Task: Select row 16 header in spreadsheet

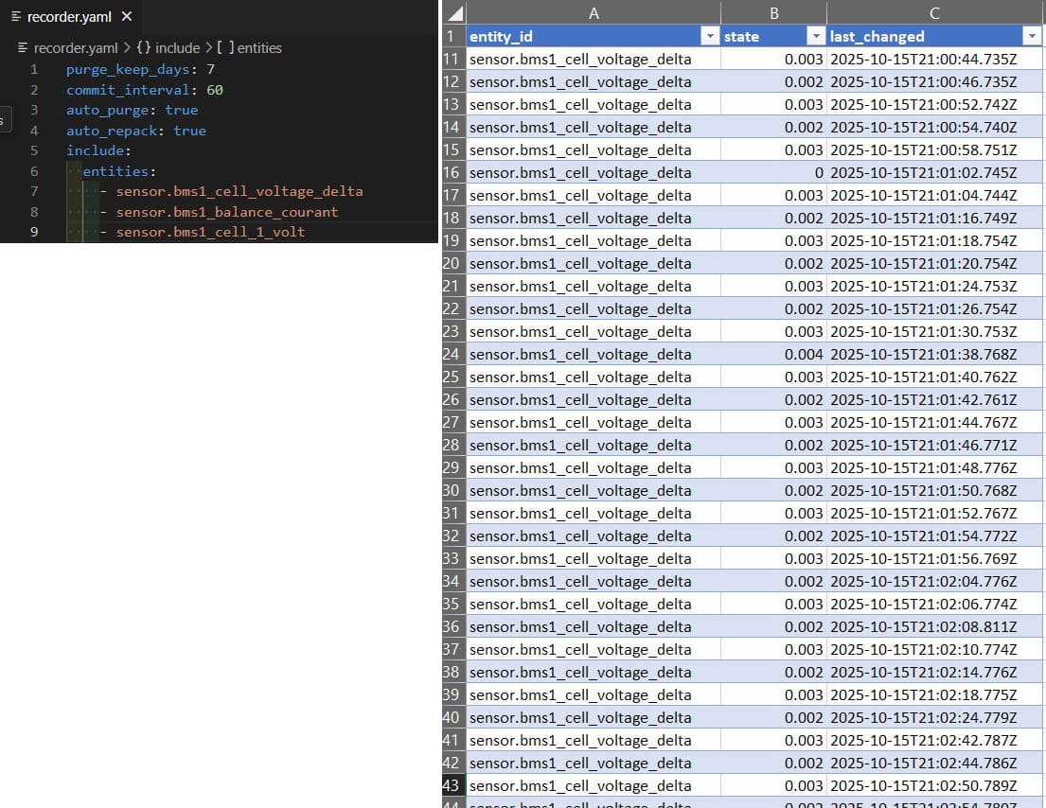Action: tap(452, 173)
